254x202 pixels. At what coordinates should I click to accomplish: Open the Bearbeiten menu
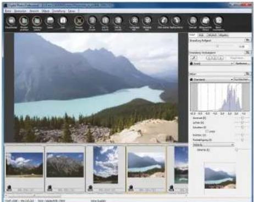pyautogui.click(x=20, y=11)
